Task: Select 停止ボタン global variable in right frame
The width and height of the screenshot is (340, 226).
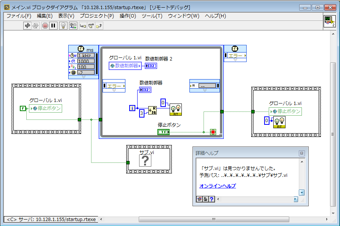Action: click(285, 111)
